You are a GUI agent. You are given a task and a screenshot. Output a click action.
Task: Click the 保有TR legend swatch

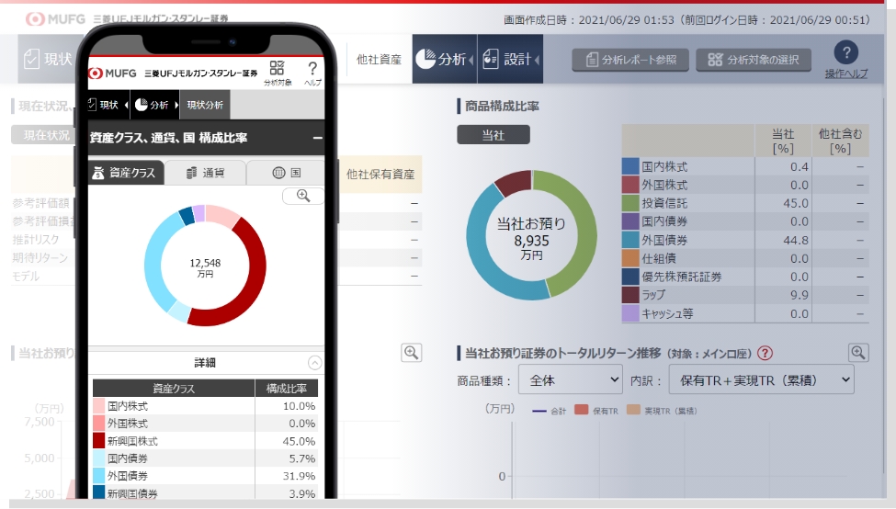tap(581, 410)
